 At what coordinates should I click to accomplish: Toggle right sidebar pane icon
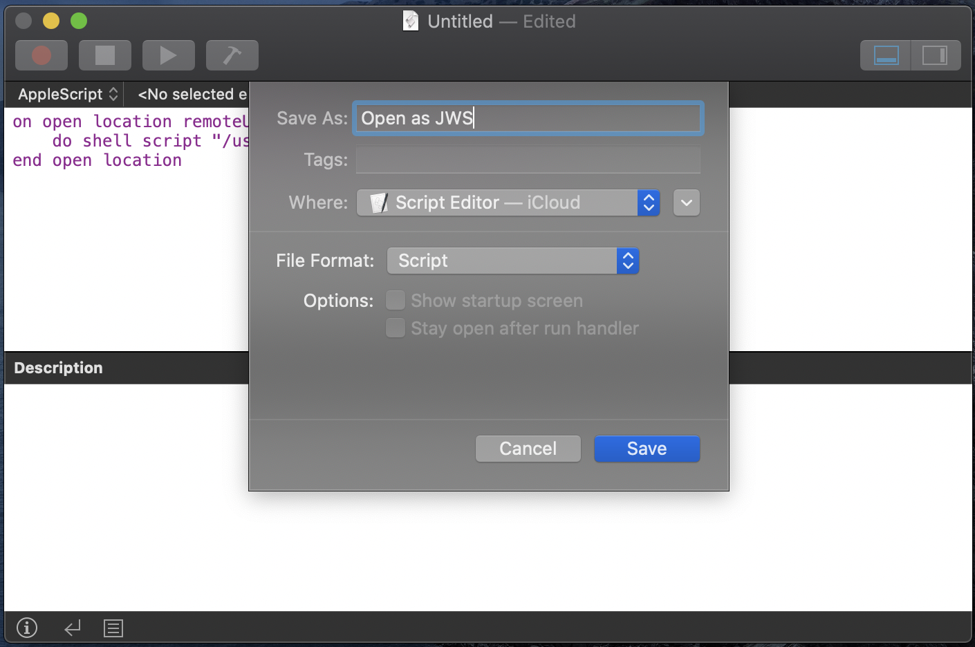pos(935,55)
